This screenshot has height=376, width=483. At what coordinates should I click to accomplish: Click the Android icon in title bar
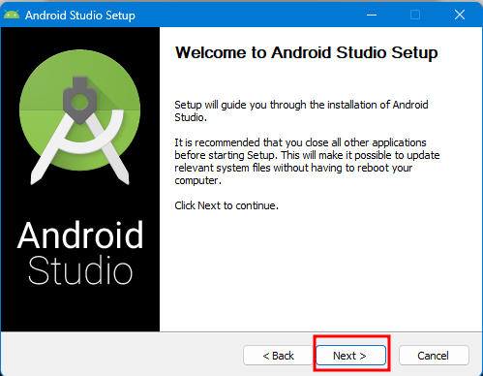click(12, 15)
